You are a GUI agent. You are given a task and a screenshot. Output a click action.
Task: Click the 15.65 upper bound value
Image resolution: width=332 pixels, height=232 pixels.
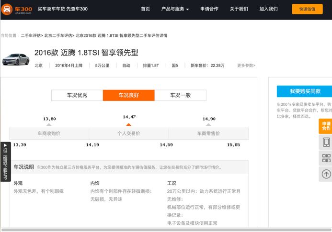coord(233,145)
